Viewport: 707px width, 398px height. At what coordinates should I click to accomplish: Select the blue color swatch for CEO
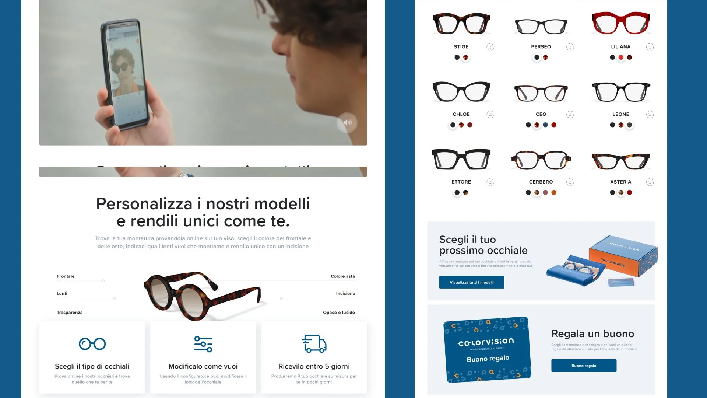click(545, 125)
